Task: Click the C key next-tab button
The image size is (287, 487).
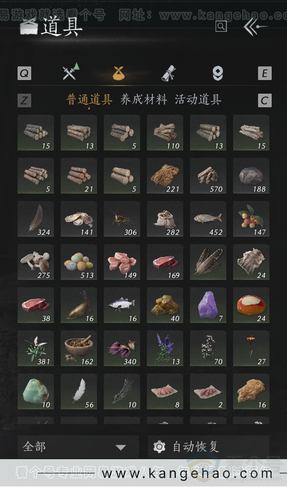Action: click(x=265, y=100)
